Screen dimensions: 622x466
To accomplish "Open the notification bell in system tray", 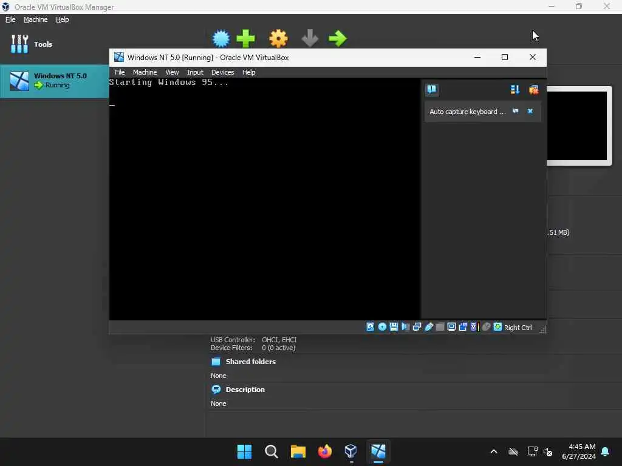I will (606, 451).
